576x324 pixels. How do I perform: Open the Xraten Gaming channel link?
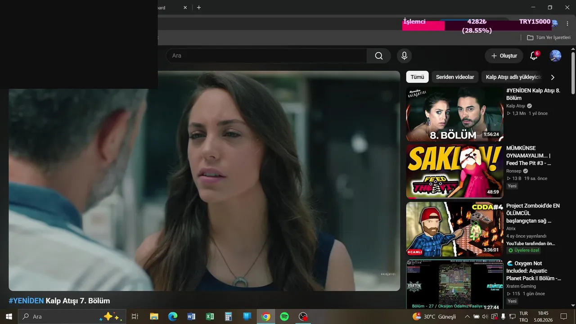(x=521, y=286)
